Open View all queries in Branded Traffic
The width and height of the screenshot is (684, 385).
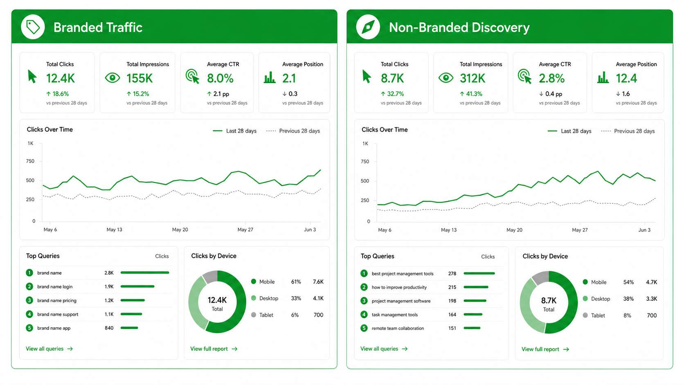point(49,349)
